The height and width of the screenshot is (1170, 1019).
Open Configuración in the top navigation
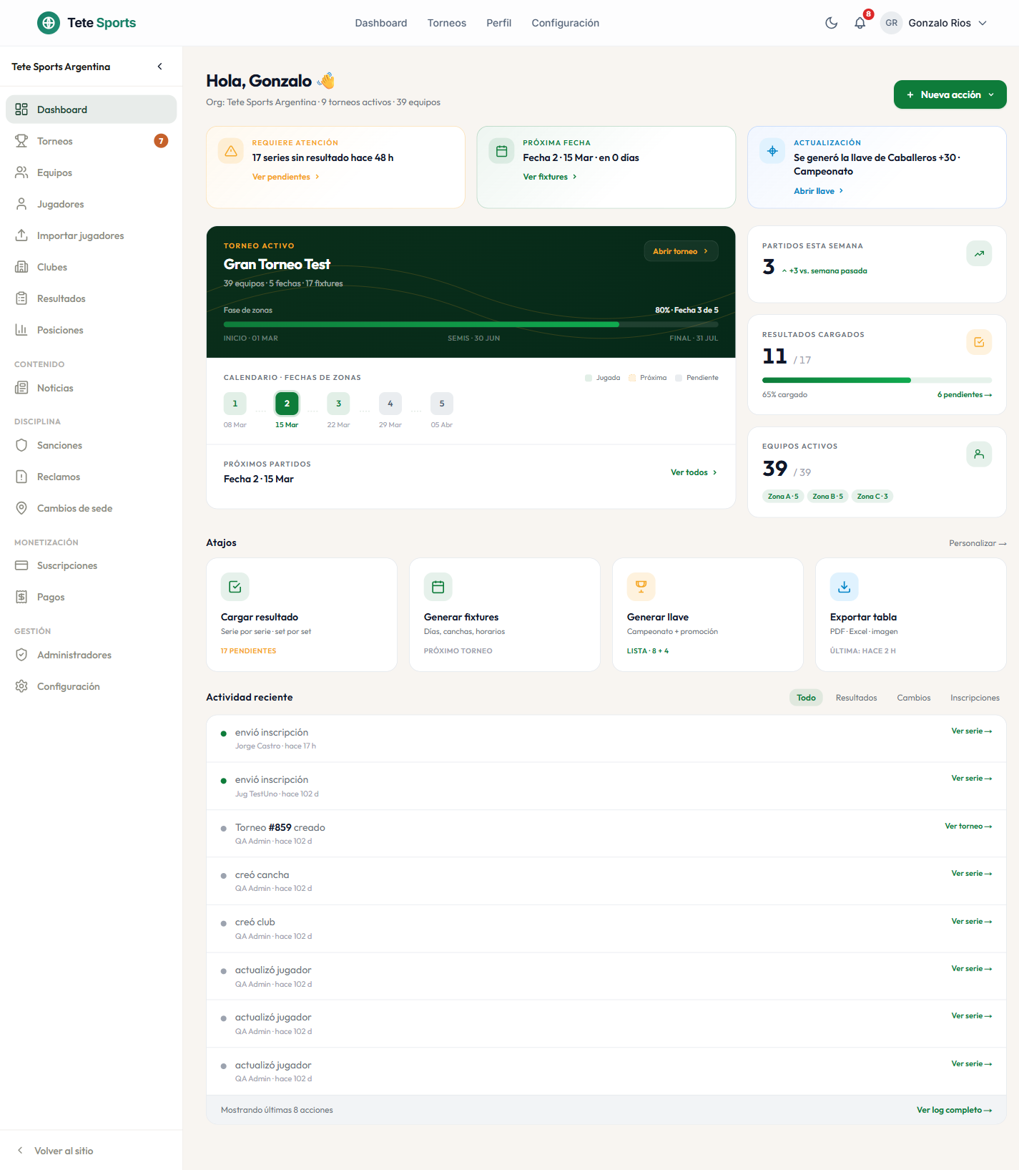[566, 23]
